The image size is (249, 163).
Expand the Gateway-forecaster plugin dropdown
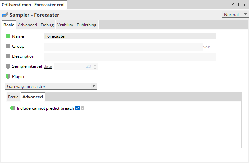click(94, 86)
